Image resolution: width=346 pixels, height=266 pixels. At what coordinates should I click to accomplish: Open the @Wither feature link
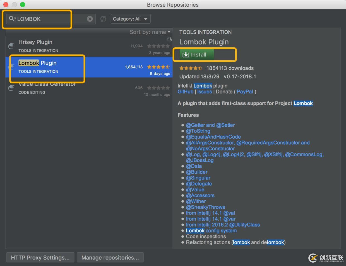tap(196, 201)
